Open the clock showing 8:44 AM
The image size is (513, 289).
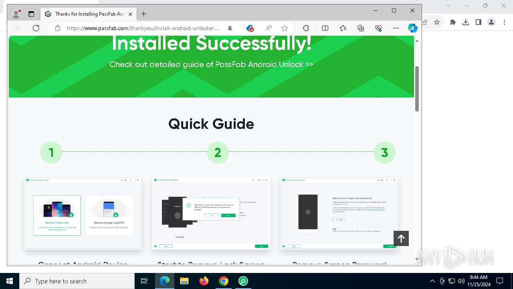(x=479, y=281)
